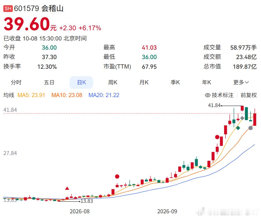Click the MA5: 23.91 indicator value

[x=31, y=95]
